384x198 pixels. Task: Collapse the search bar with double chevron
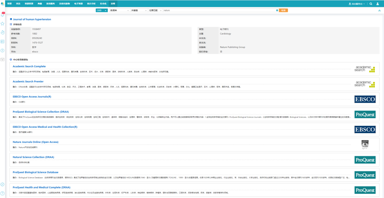coord(379,11)
